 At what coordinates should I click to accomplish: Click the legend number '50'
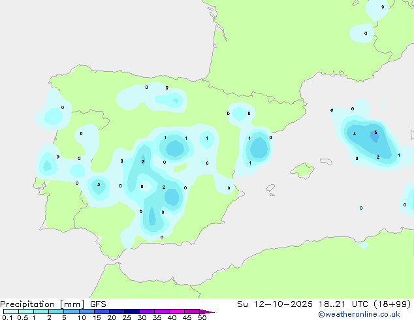202,317
